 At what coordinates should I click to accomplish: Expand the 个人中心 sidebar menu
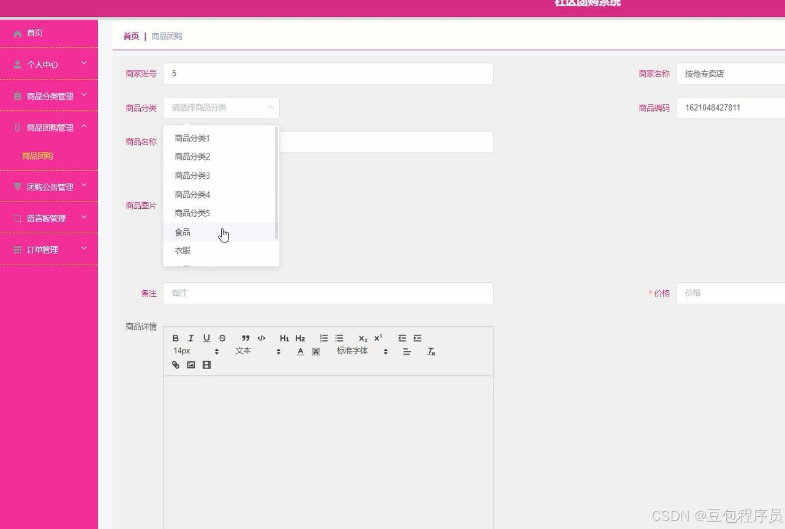pyautogui.click(x=49, y=64)
